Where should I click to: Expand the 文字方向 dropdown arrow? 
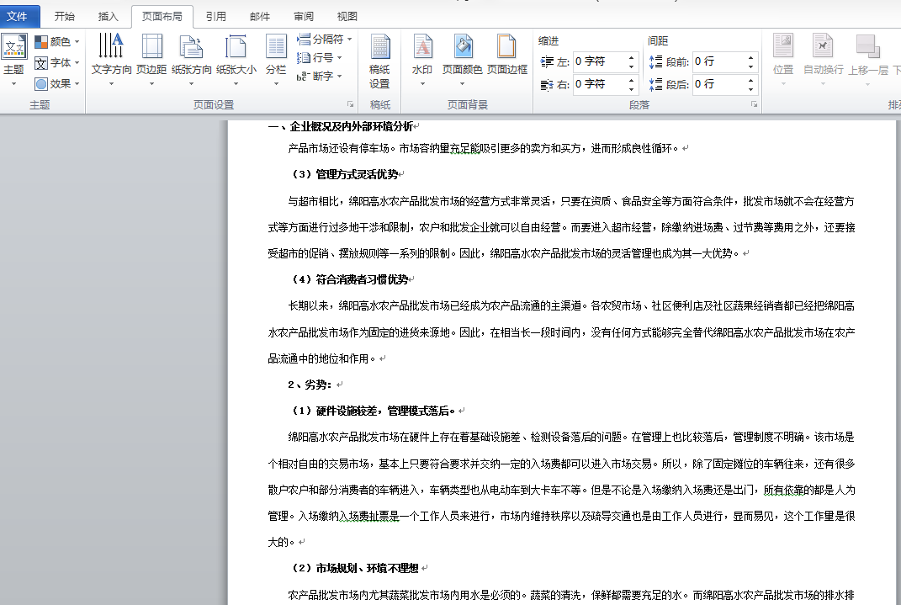[112, 84]
